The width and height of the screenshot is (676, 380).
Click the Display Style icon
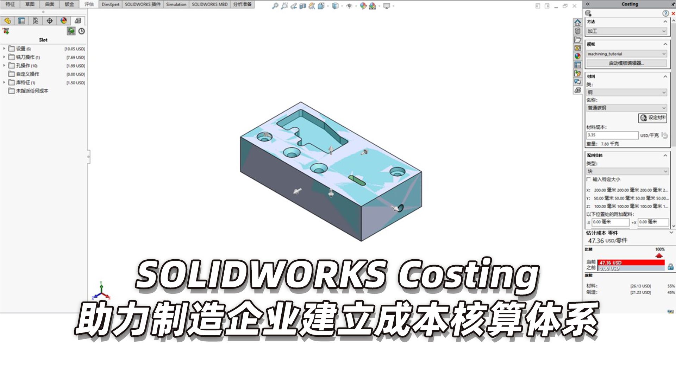click(x=335, y=6)
